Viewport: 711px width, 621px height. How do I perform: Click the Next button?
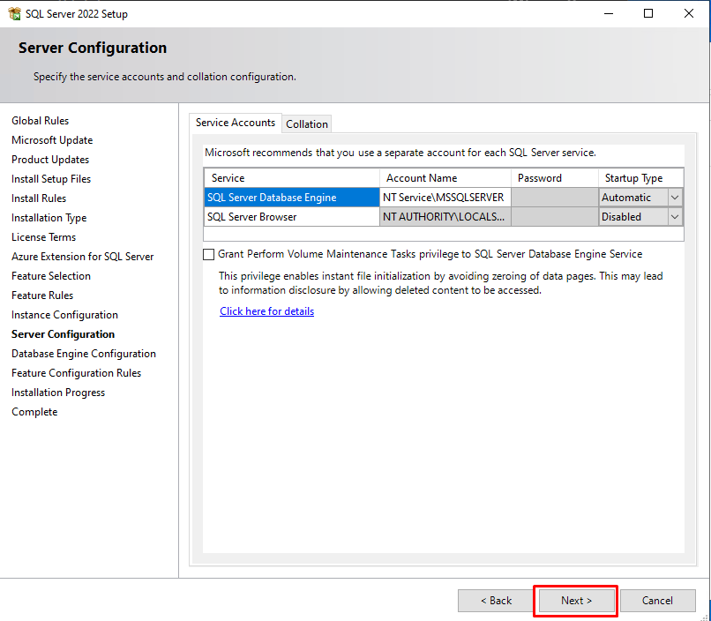(576, 601)
